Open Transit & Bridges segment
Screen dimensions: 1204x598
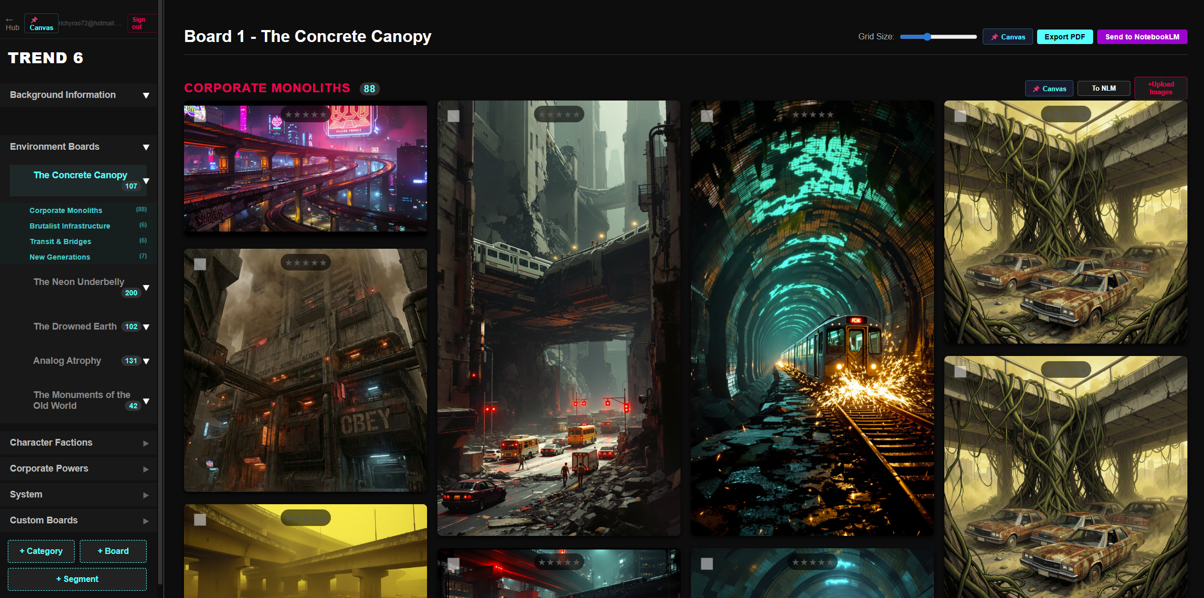point(60,241)
